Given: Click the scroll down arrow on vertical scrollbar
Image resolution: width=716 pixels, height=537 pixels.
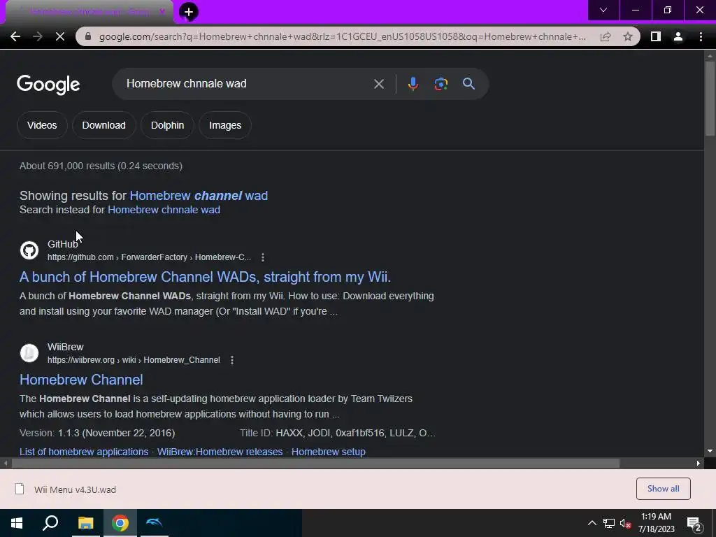Looking at the screenshot, I should [x=710, y=451].
